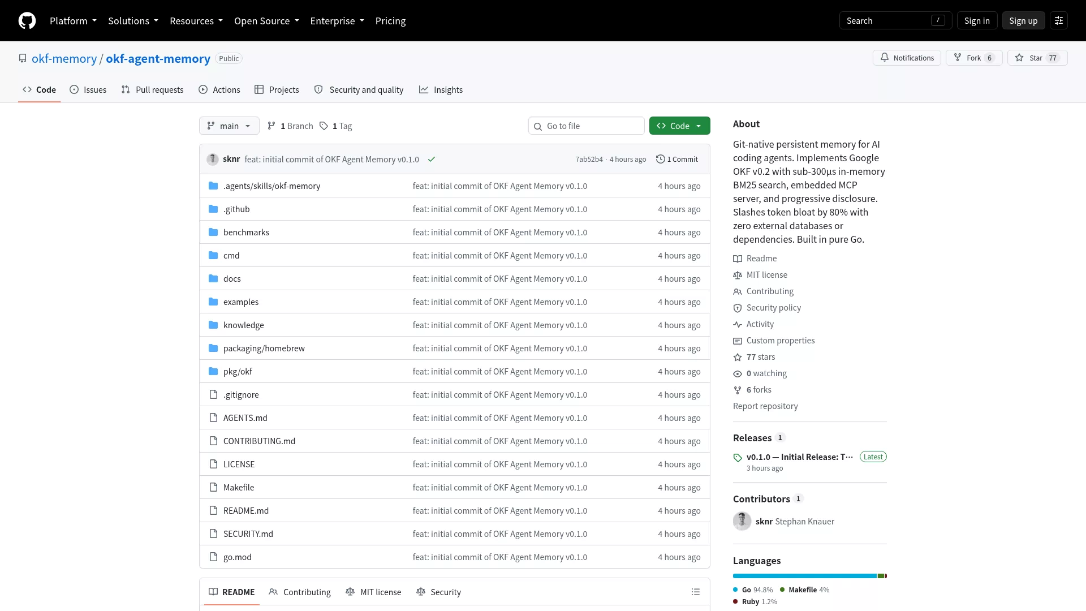Open the main branch selector dropdown

pos(229,126)
